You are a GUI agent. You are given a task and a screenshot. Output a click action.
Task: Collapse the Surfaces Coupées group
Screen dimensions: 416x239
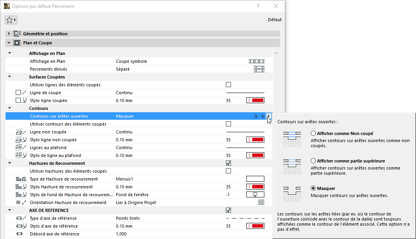[x=10, y=77]
